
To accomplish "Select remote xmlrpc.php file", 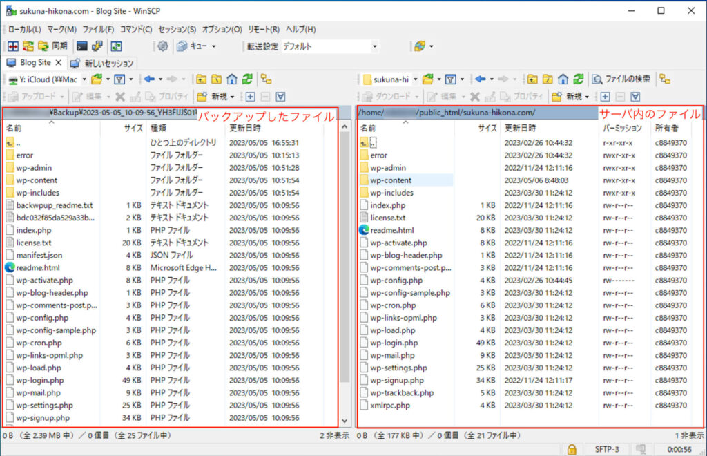I will coord(390,406).
